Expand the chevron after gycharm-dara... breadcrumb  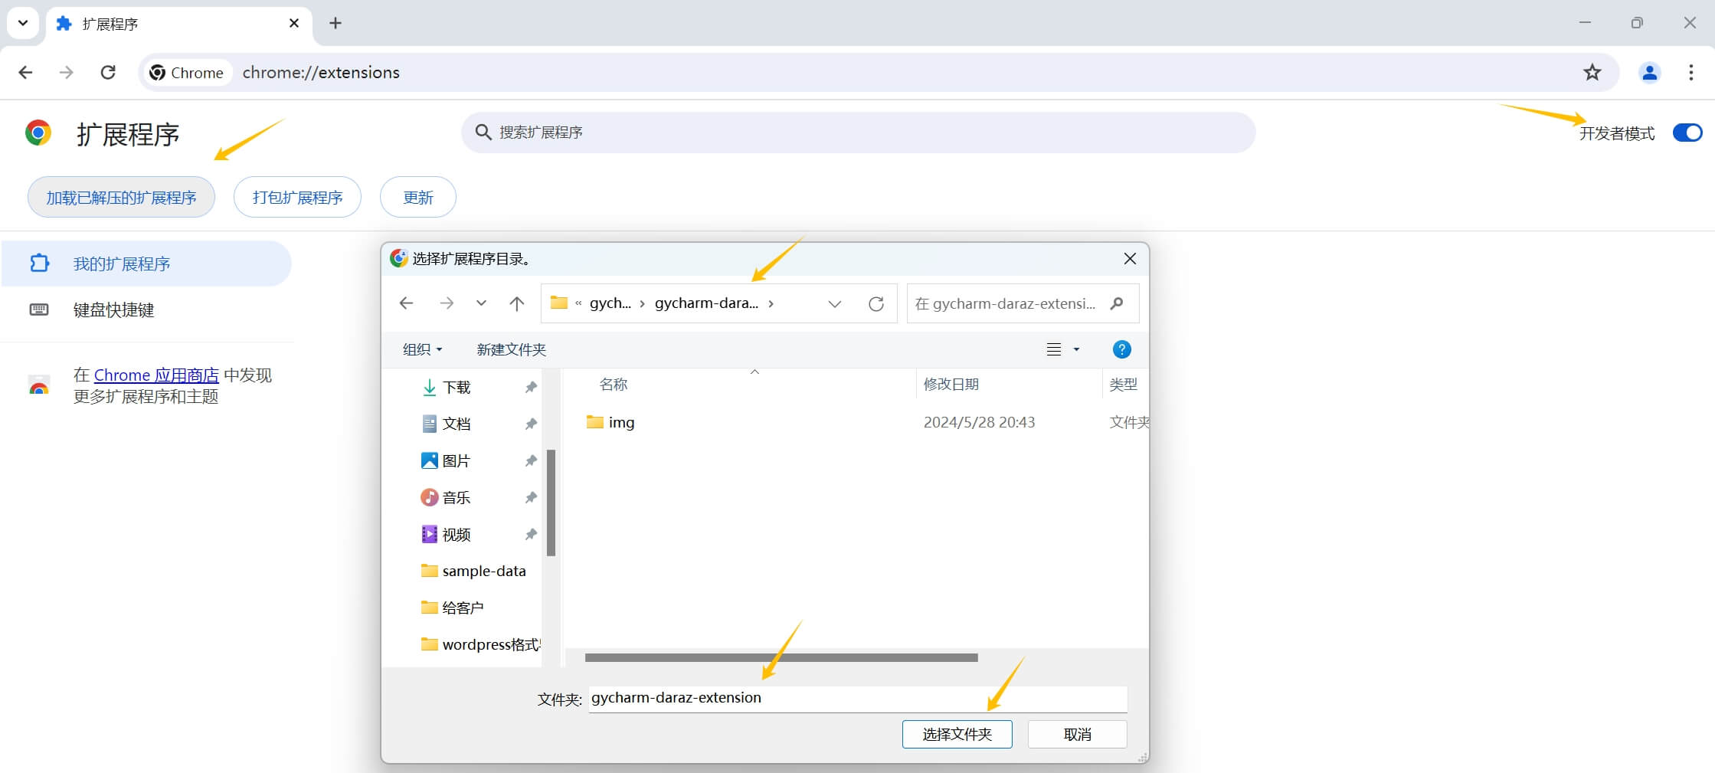[771, 303]
